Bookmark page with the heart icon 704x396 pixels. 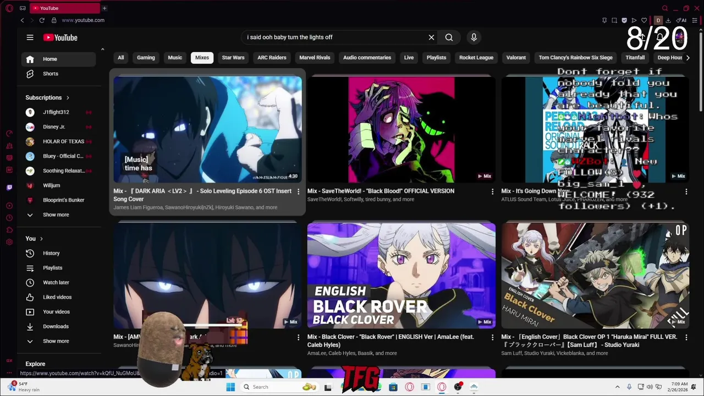point(644,20)
